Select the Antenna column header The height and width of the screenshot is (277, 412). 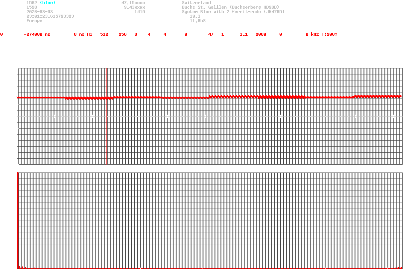click(x=330, y=30)
